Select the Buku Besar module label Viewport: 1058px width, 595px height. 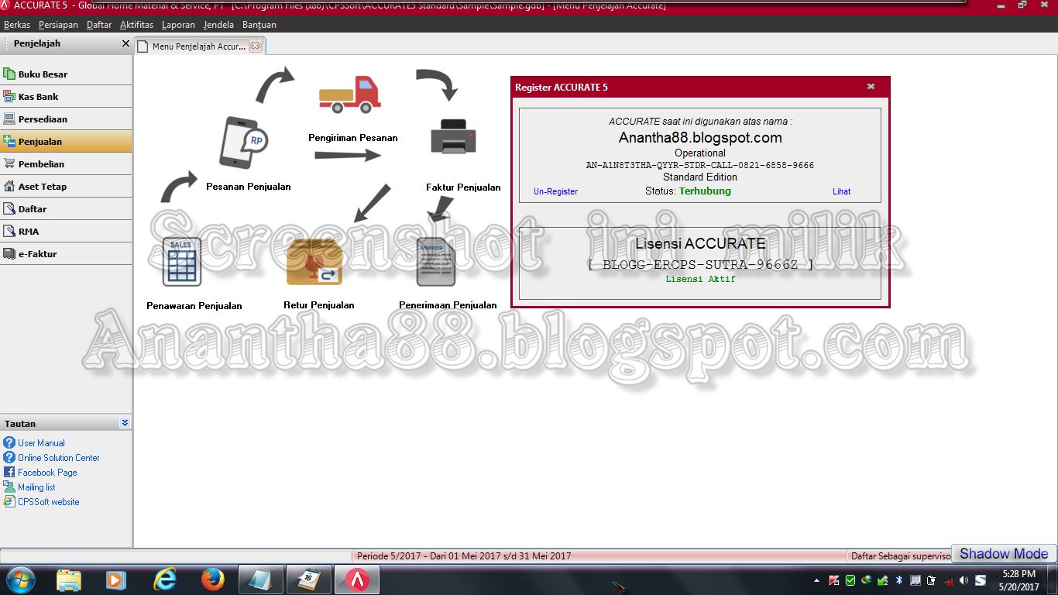click(x=43, y=74)
